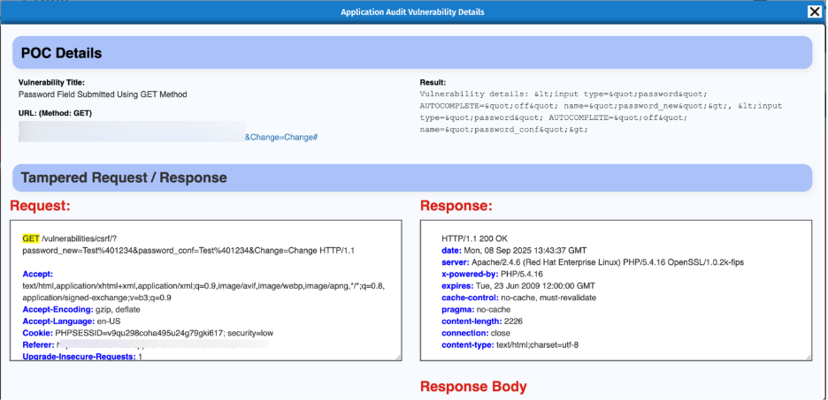Click the Request box resize handle

[398, 358]
